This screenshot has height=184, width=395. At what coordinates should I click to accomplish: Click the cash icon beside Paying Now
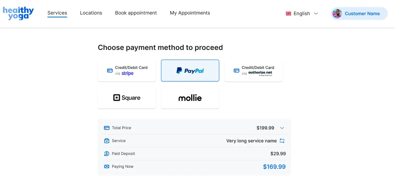point(107,167)
